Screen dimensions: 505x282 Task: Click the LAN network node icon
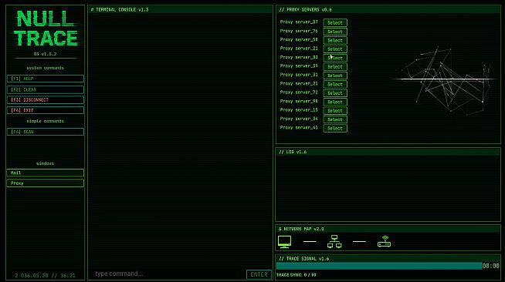coord(334,241)
